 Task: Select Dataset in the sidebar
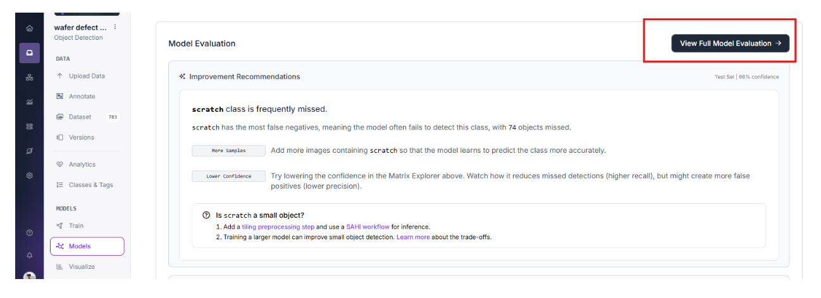[x=80, y=117]
